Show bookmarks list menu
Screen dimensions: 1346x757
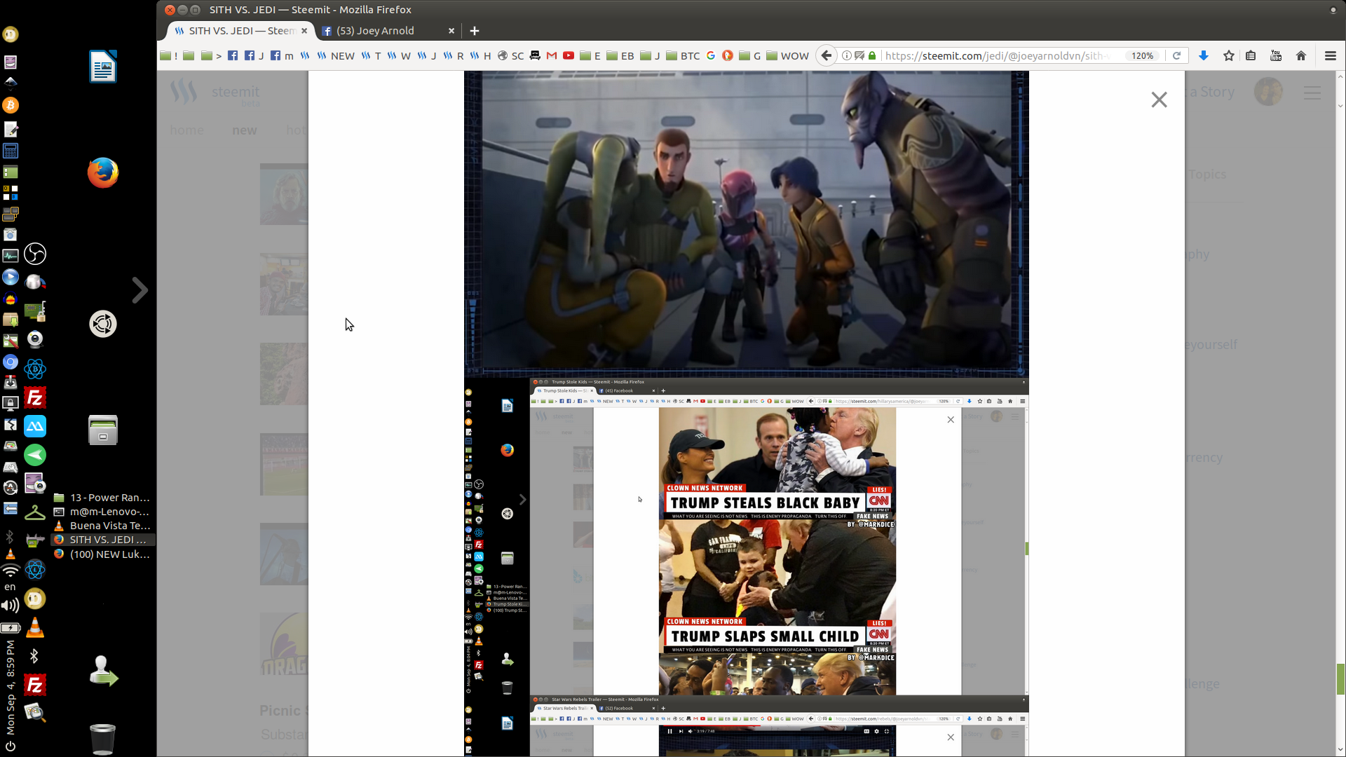pyautogui.click(x=1251, y=55)
